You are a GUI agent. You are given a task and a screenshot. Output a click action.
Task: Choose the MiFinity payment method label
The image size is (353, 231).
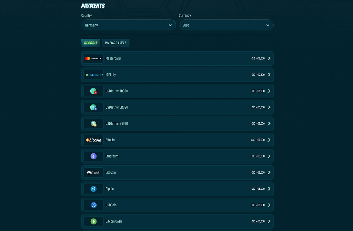111,75
